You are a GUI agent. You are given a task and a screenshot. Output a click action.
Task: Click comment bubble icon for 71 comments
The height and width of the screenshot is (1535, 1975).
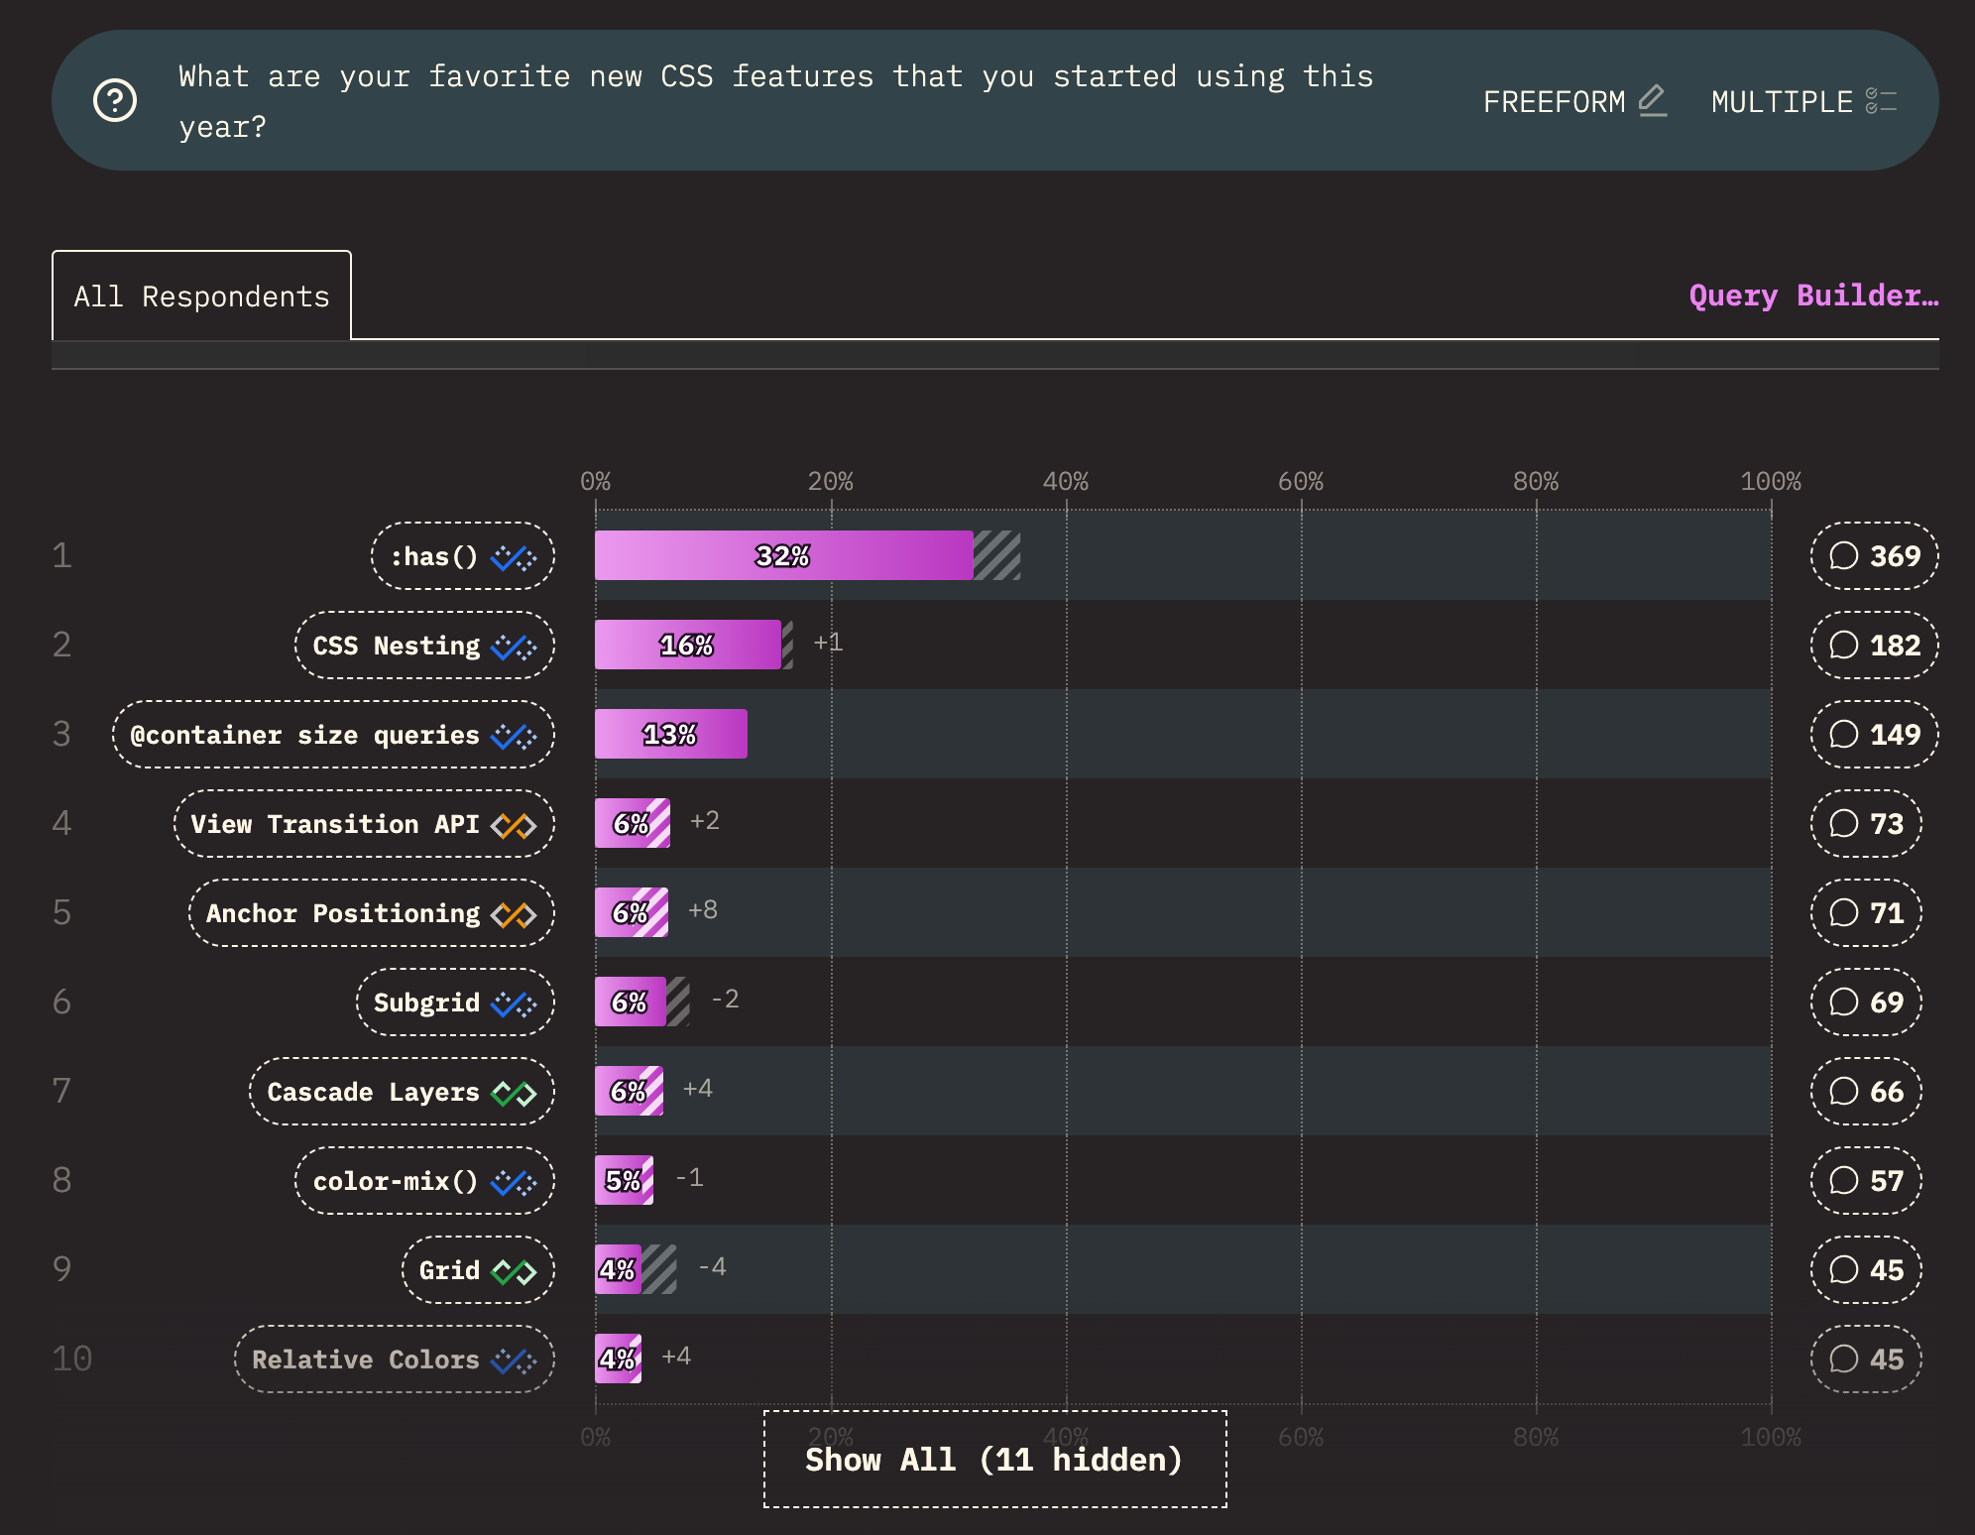pos(1843,912)
